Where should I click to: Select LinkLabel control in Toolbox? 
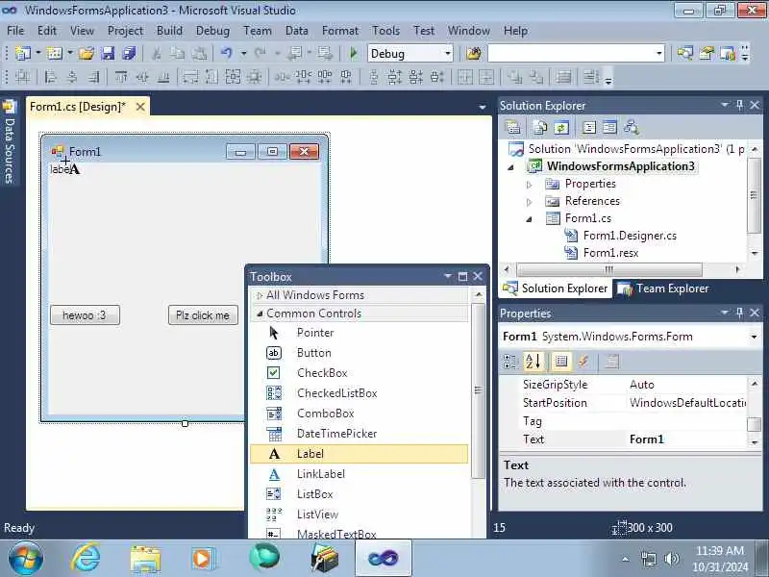tap(359, 474)
